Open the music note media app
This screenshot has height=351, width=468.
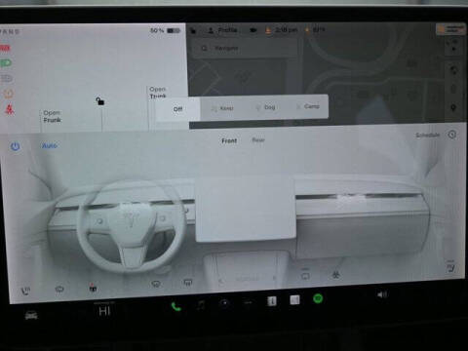[201, 305]
